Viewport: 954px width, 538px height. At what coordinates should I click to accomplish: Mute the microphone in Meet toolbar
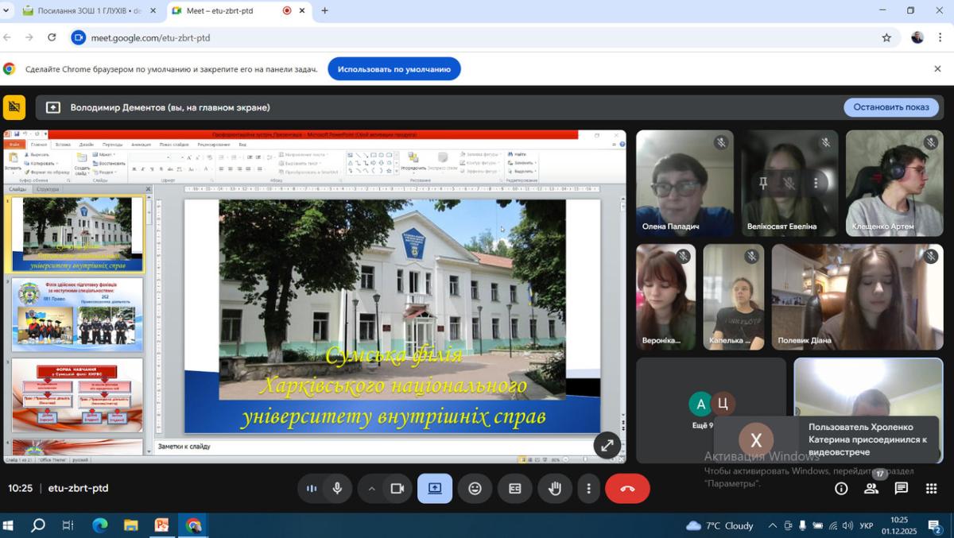337,489
